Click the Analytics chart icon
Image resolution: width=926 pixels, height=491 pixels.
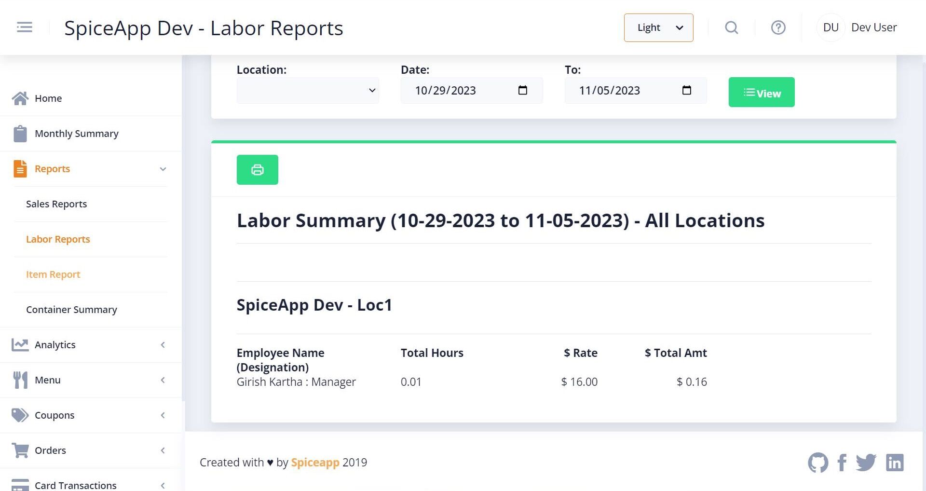pos(20,345)
